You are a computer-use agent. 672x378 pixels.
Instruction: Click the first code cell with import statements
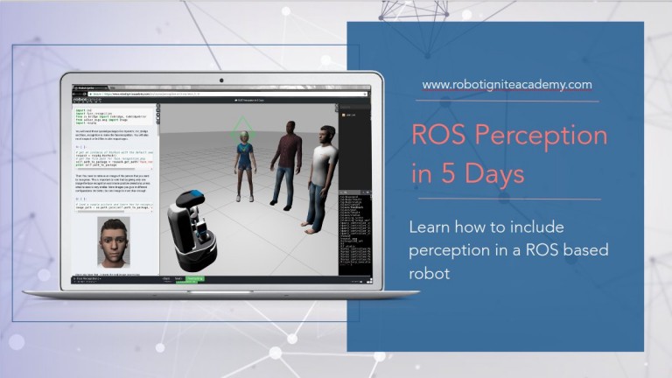tap(114, 116)
